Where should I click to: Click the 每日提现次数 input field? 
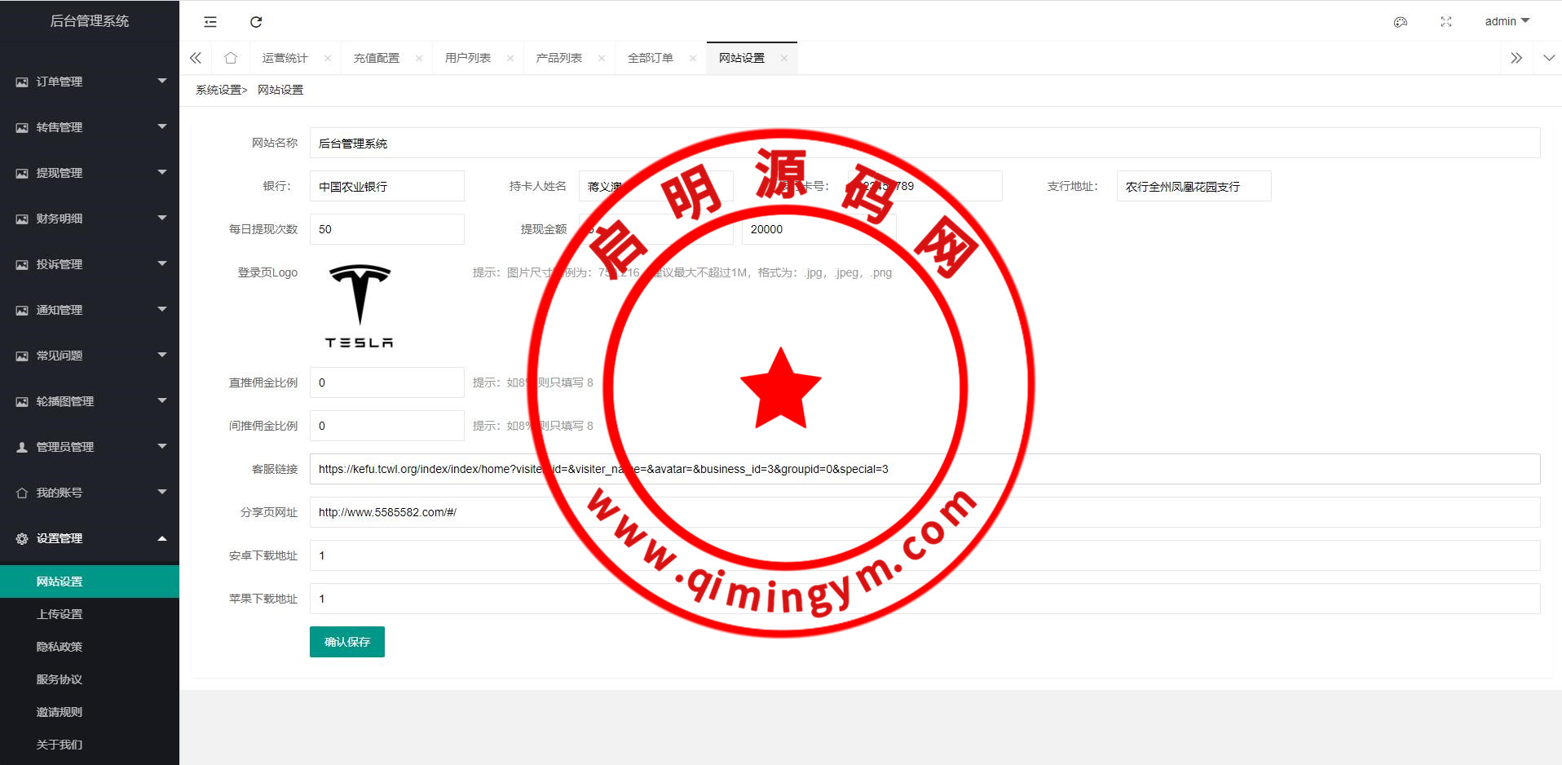(387, 229)
